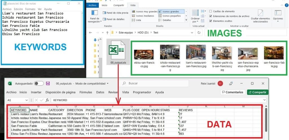Select Iconos pequeños layout

coord(170,16)
